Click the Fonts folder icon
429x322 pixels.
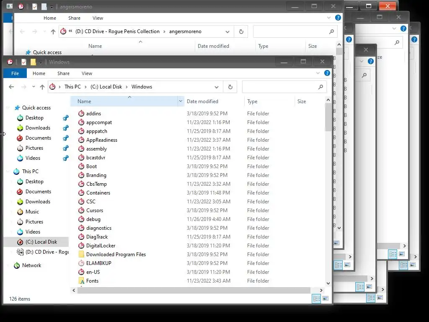(x=81, y=280)
